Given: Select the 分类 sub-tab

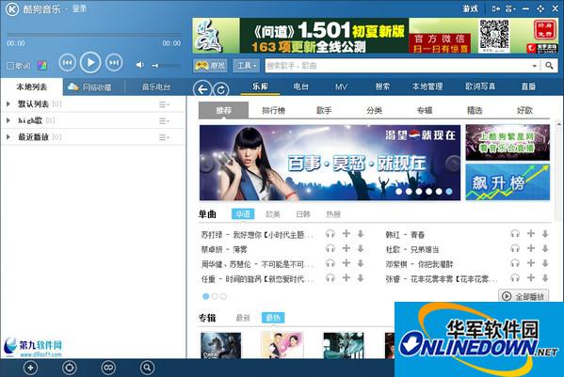Looking at the screenshot, I should point(374,111).
